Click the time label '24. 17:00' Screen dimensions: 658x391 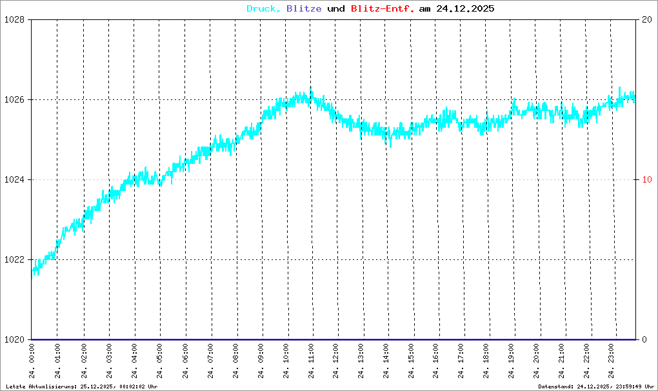(461, 361)
